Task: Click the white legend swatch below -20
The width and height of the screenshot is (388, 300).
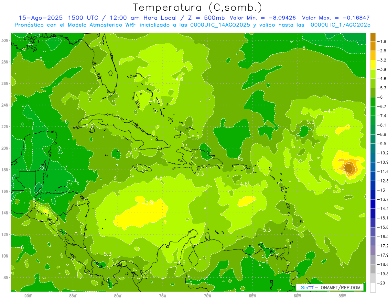Action: point(373,288)
